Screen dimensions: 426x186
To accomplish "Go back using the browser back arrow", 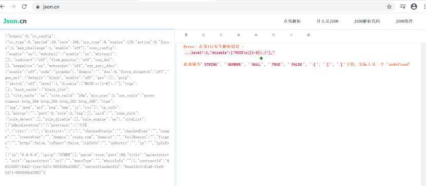I will [3, 7].
